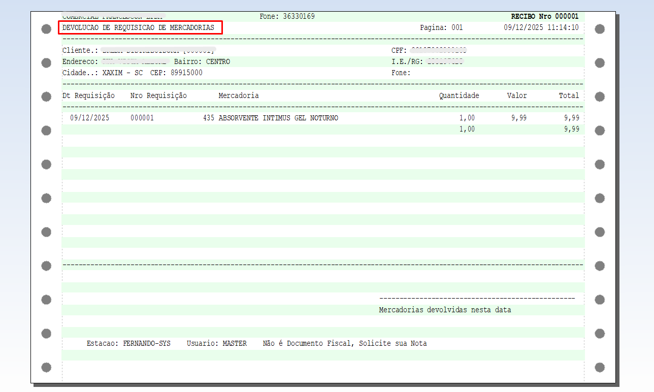Select the print timestamp 11:14:10
The height and width of the screenshot is (392, 654).
[x=563, y=27]
